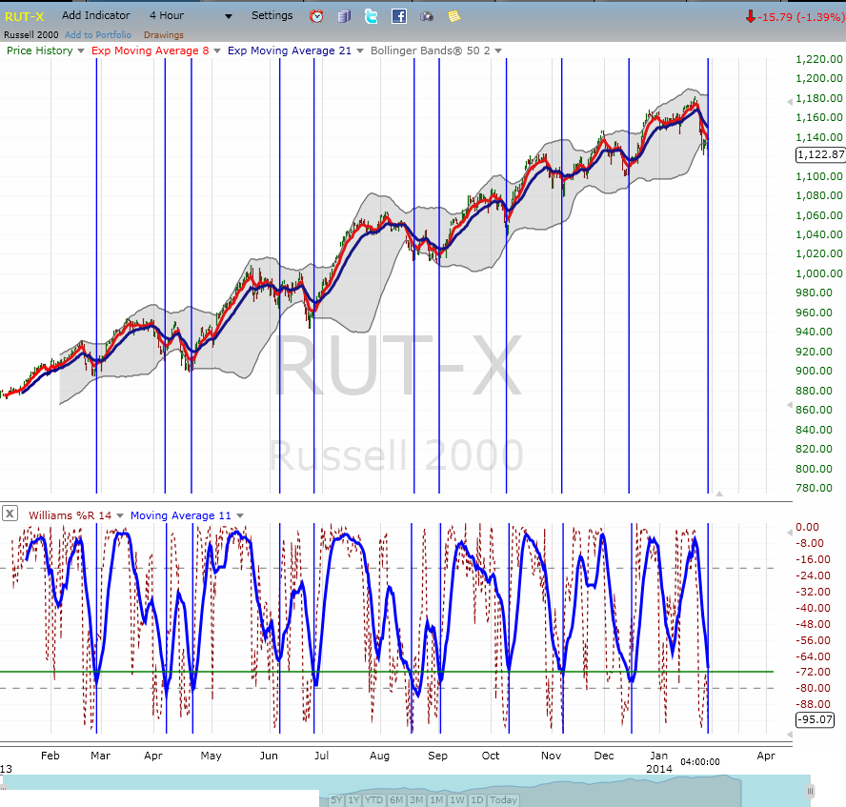The width and height of the screenshot is (846, 807).
Task: Select the 6M range button
Action: 396,800
